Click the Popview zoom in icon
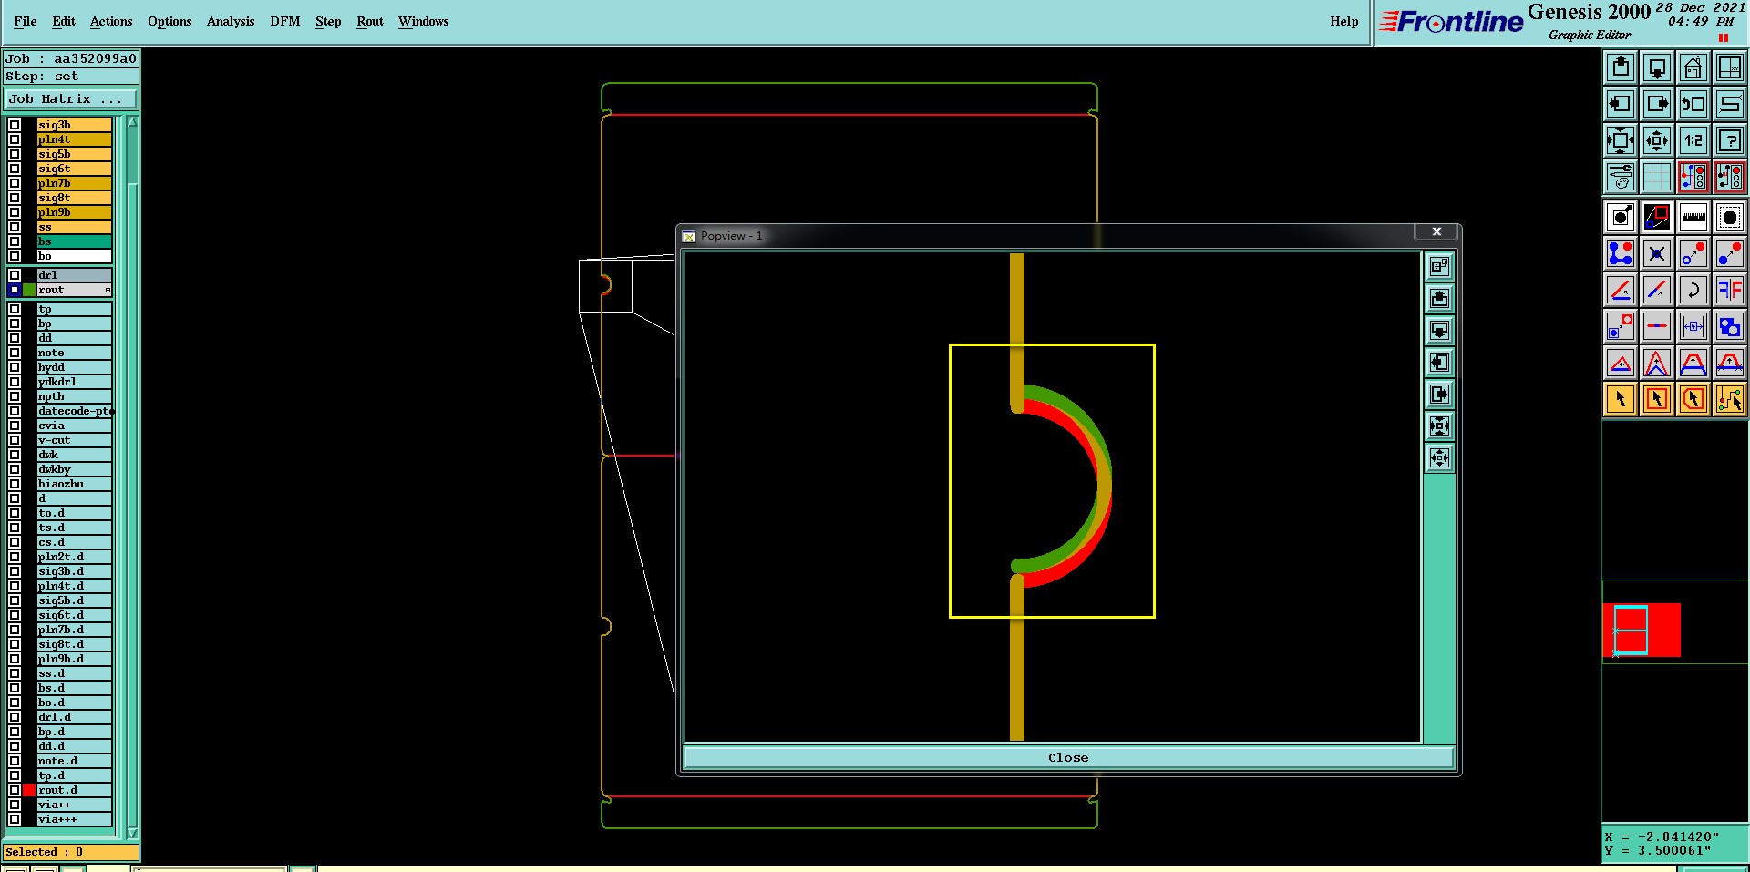The height and width of the screenshot is (872, 1750). (1439, 426)
